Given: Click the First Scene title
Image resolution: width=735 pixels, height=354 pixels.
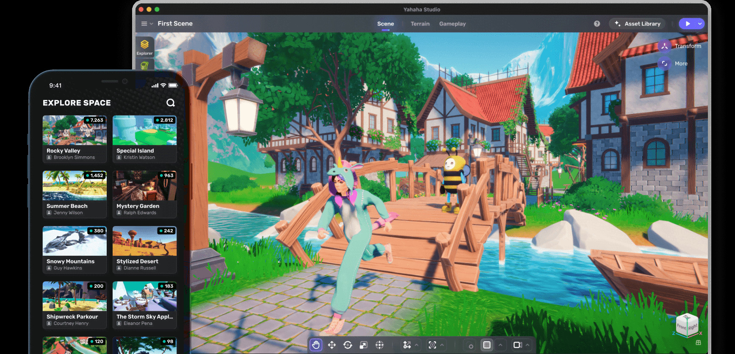Looking at the screenshot, I should (x=175, y=24).
